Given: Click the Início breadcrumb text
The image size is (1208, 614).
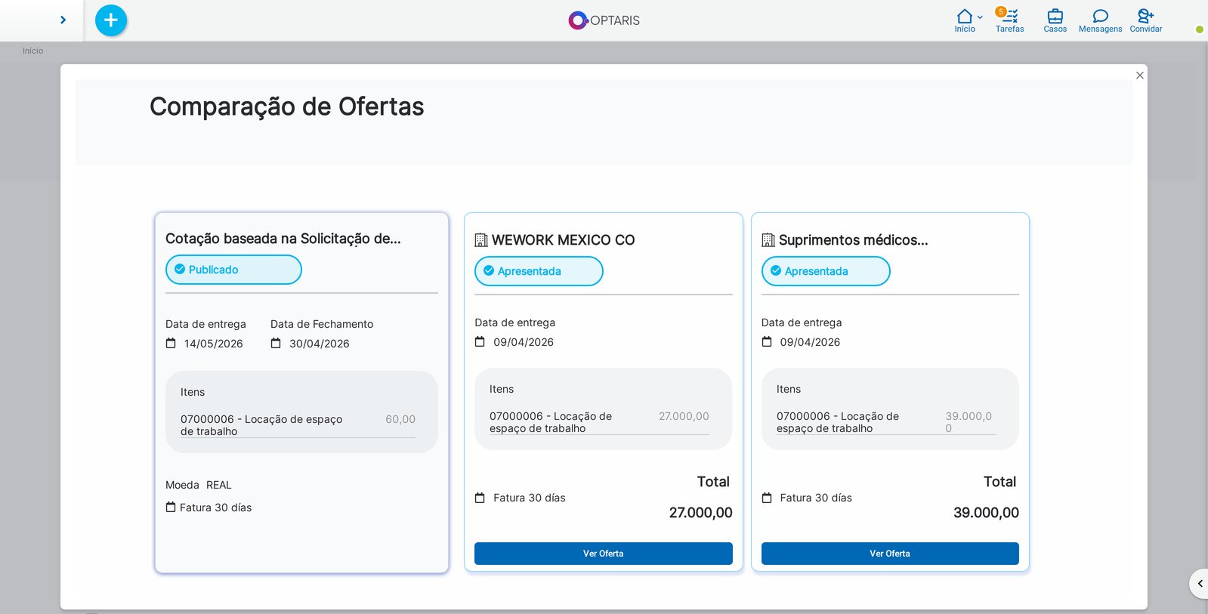Looking at the screenshot, I should 32,51.
